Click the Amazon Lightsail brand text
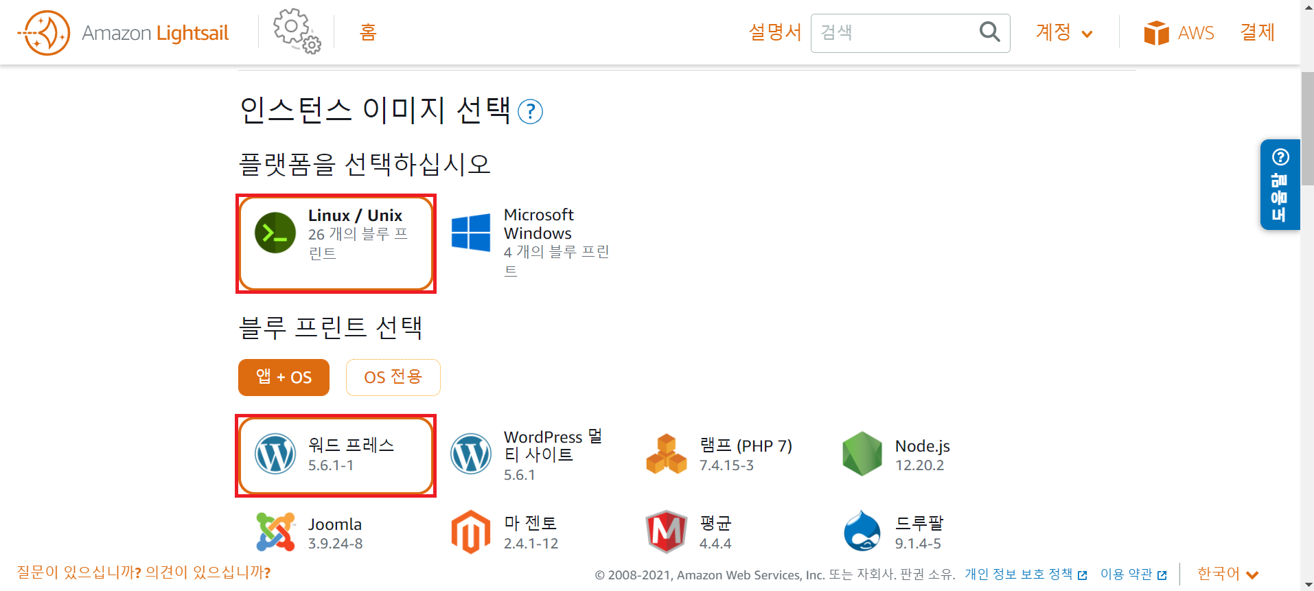Screen dimensions: 1314x591 [155, 33]
